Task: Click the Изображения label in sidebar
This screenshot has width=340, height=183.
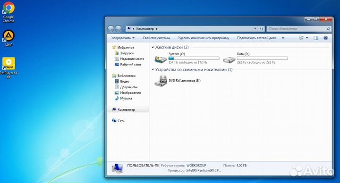Action: click(x=130, y=93)
